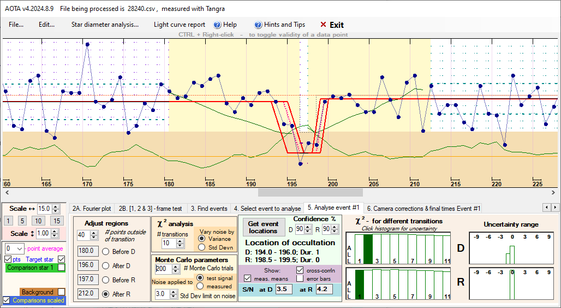Open the Hints and Tips question icon
This screenshot has height=308, width=561.
(x=258, y=25)
